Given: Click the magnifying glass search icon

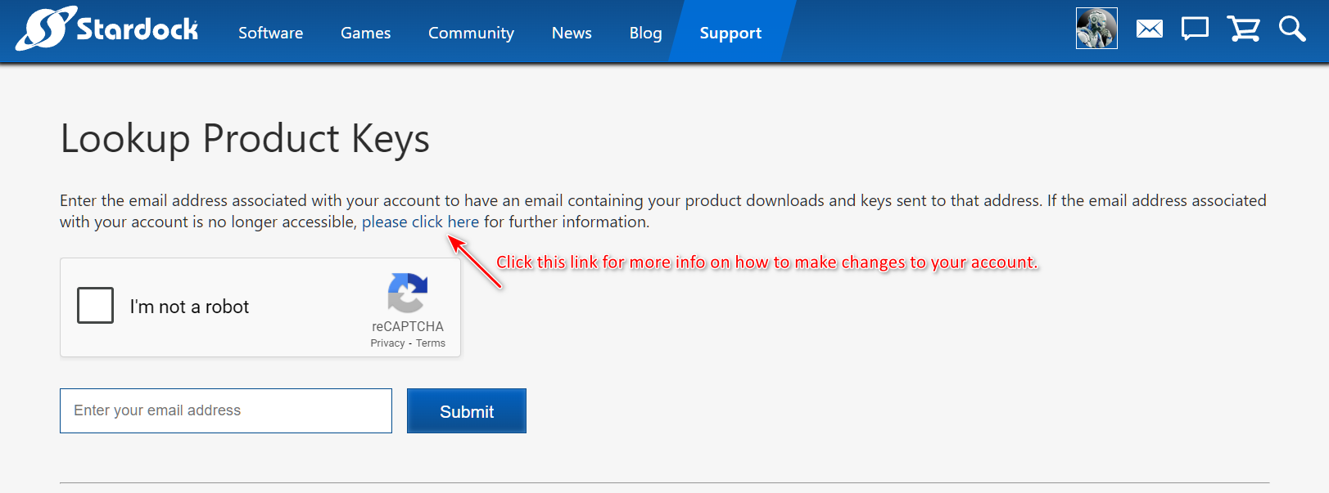Looking at the screenshot, I should (x=1291, y=29).
